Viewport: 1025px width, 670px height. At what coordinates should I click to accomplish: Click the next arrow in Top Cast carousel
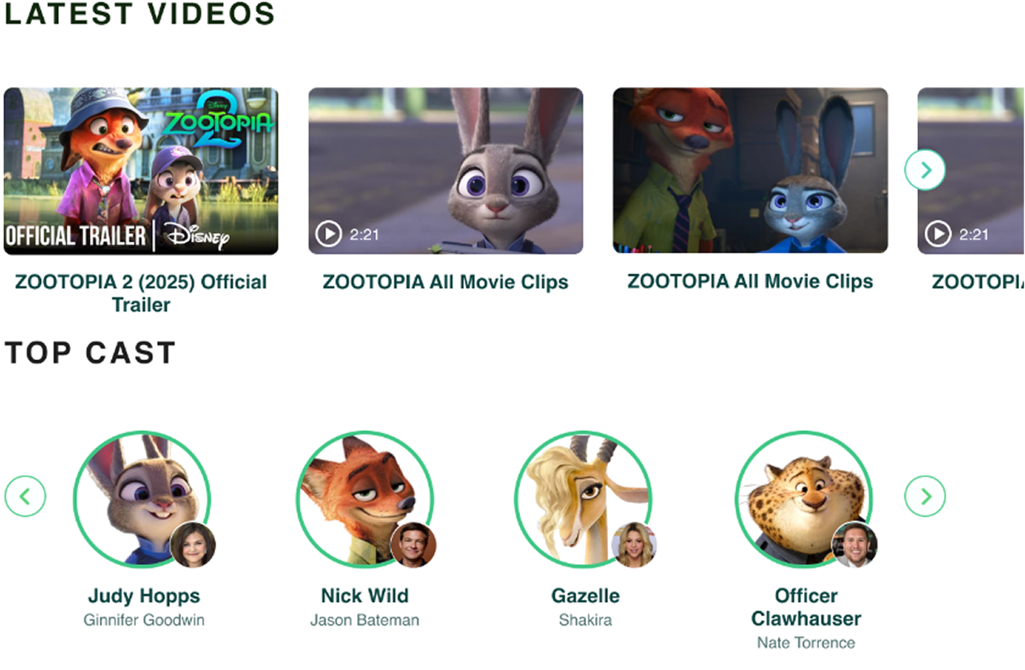click(925, 496)
